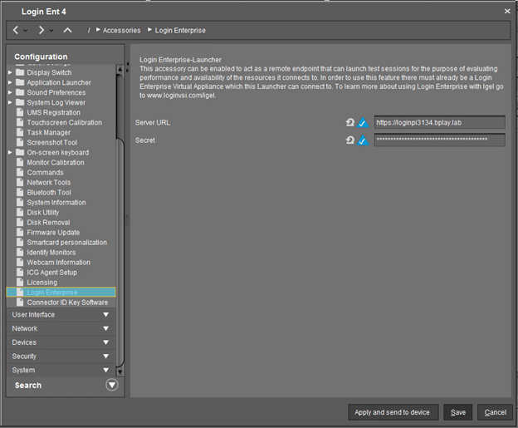Image resolution: width=518 pixels, height=428 pixels.
Task: Reset the Server URL to default
Action: coord(349,122)
